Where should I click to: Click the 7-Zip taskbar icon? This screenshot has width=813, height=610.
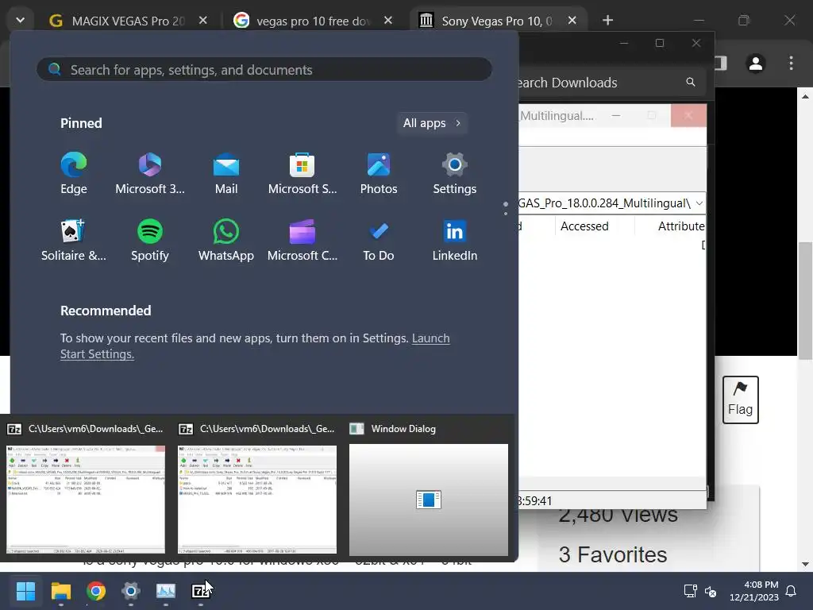click(x=201, y=591)
